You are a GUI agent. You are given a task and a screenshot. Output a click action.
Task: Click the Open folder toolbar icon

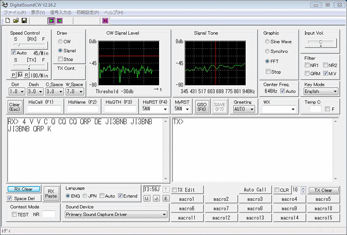coord(16,20)
